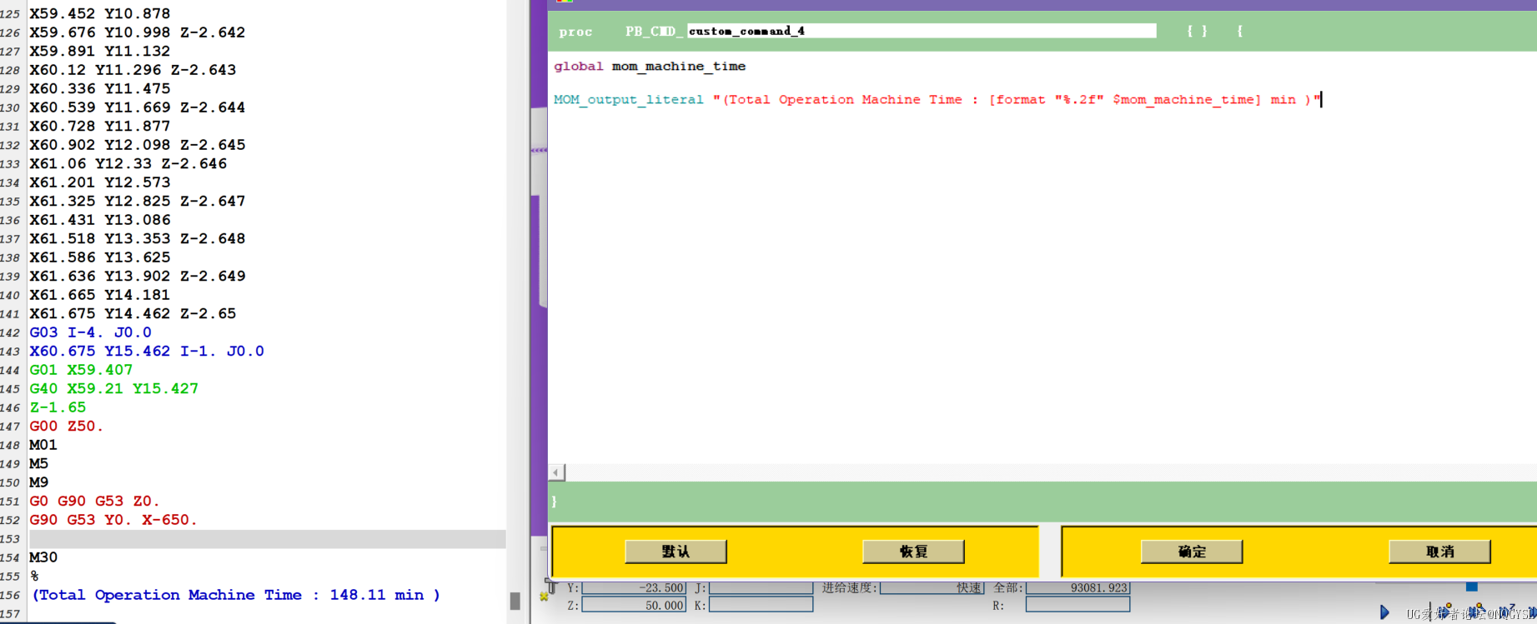Image resolution: width=1537 pixels, height=624 pixels.
Task: Click the 'global mom_machine_time' code line
Action: tap(650, 67)
